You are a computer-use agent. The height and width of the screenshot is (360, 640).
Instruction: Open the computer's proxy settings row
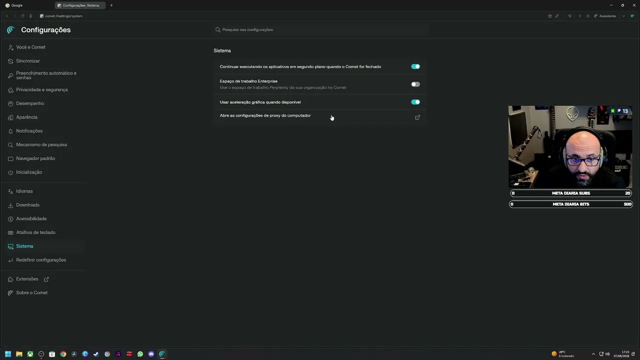coord(320,117)
